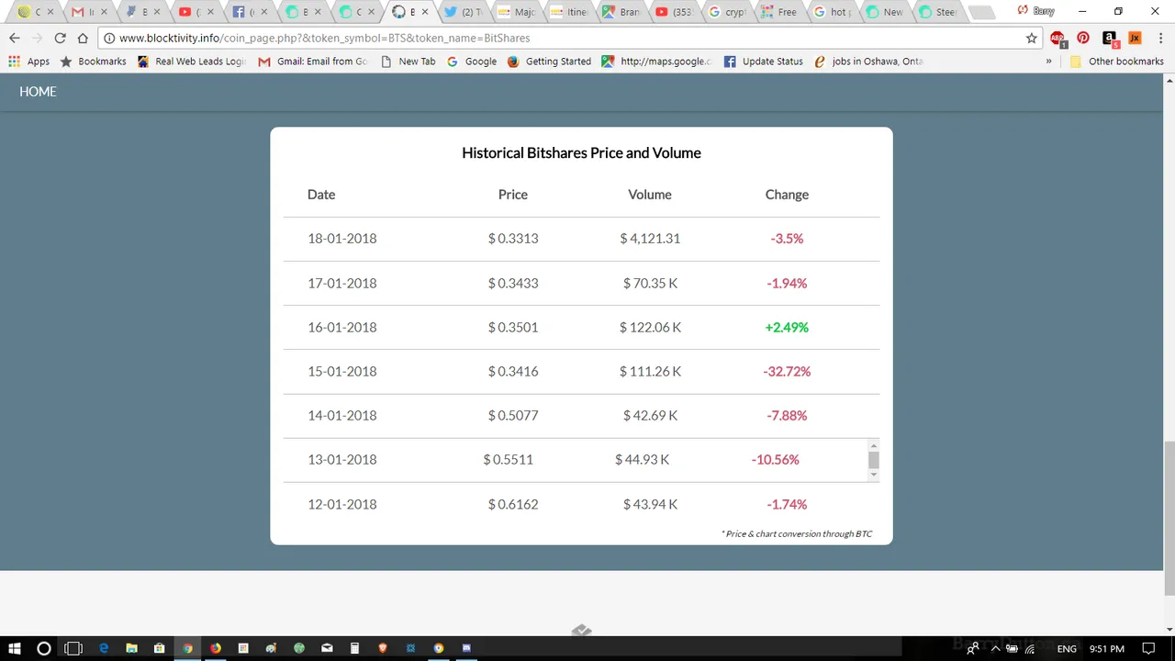Screen dimensions: 1175x661
Task: Click the table scrollbar down arrow
Action: pos(873,475)
